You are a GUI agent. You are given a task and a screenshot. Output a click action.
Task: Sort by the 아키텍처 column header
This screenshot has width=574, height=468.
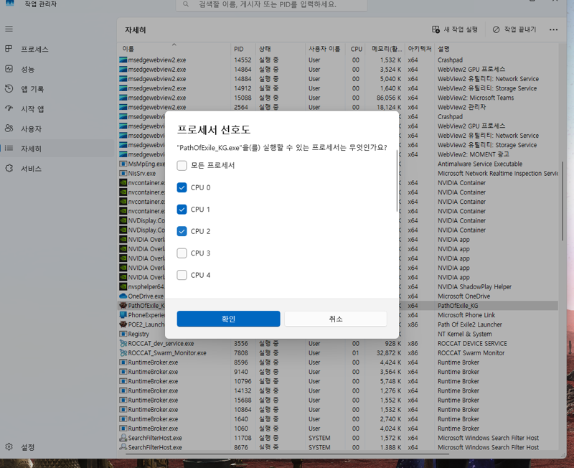(420, 49)
